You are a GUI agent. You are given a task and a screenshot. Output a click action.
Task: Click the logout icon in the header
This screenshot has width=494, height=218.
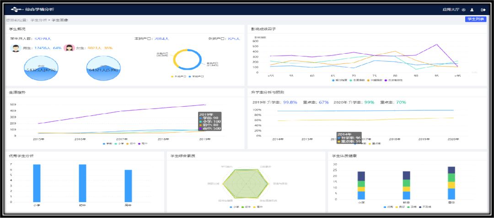[483, 10]
